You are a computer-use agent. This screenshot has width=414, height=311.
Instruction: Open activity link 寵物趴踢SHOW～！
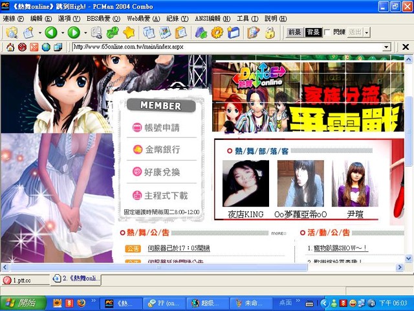[x=341, y=248]
